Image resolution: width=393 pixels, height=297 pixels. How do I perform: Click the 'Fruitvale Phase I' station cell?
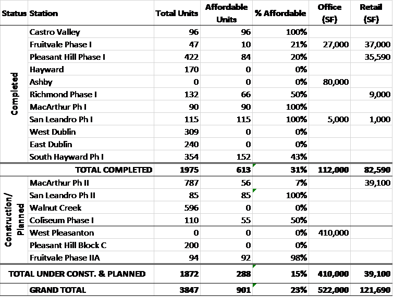[91, 44]
